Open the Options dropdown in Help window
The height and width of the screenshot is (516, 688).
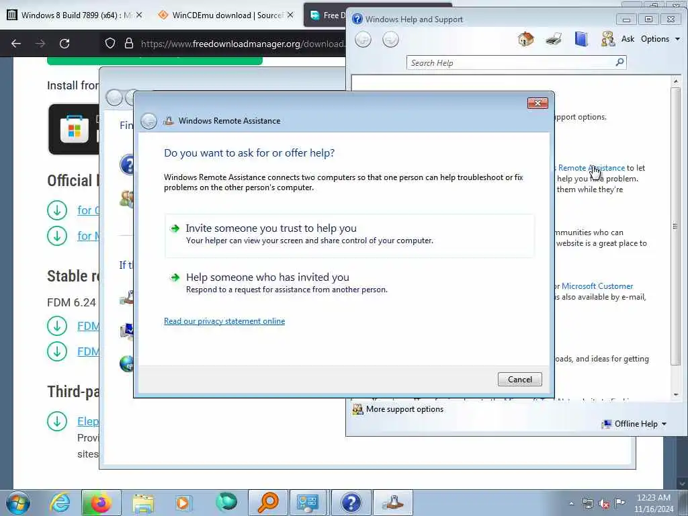point(660,39)
